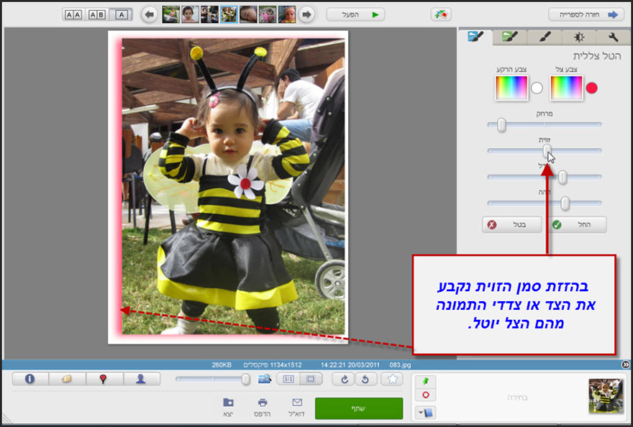Click the star favorite icon
The width and height of the screenshot is (633, 427).
pyautogui.click(x=393, y=380)
